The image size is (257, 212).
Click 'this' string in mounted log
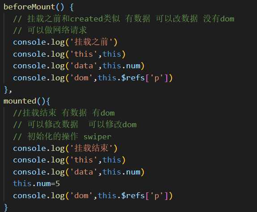click(x=84, y=160)
